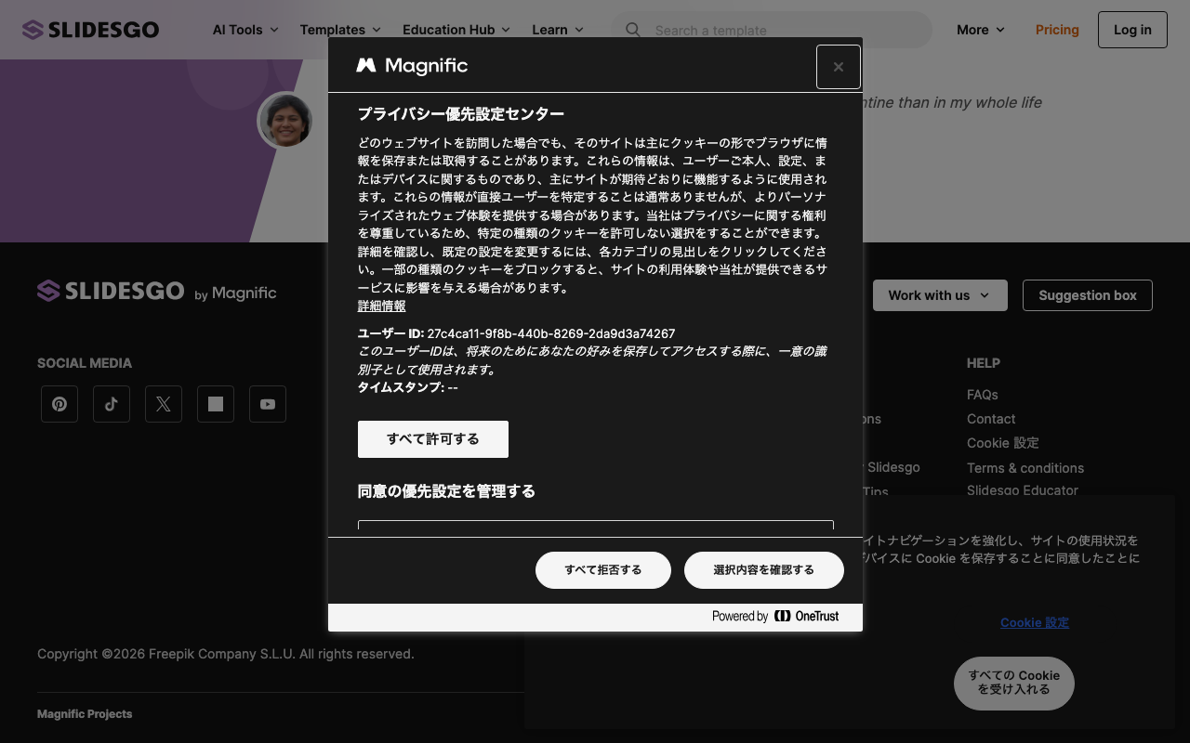The width and height of the screenshot is (1190, 743).
Task: Open Terms & conditions link
Action: pyautogui.click(x=1025, y=468)
